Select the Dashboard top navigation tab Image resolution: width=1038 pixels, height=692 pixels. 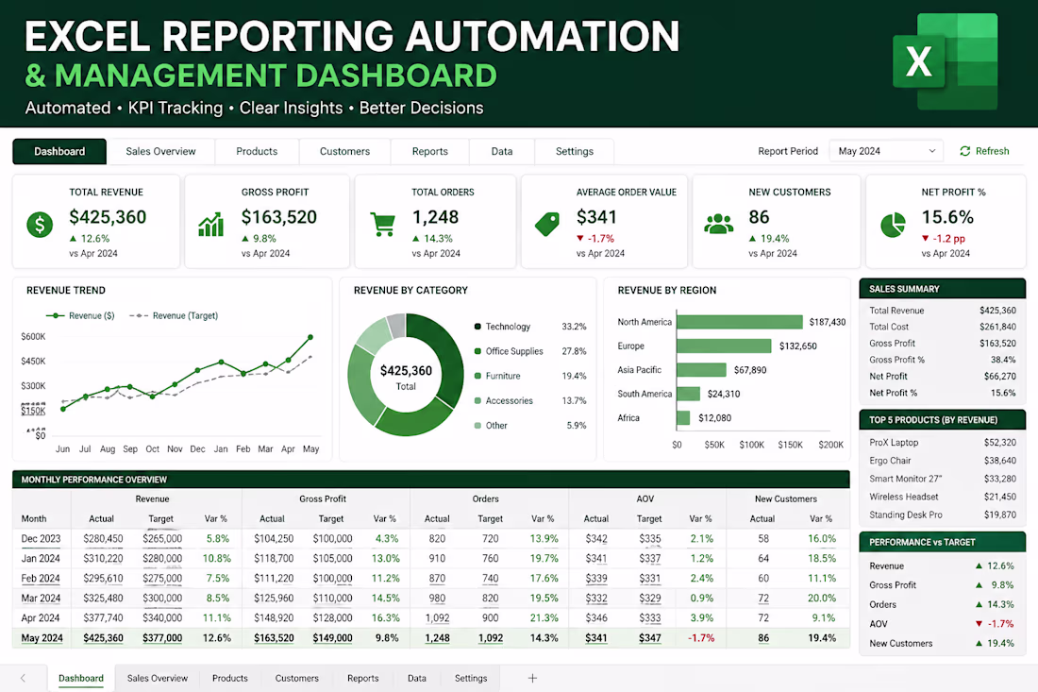(x=59, y=151)
